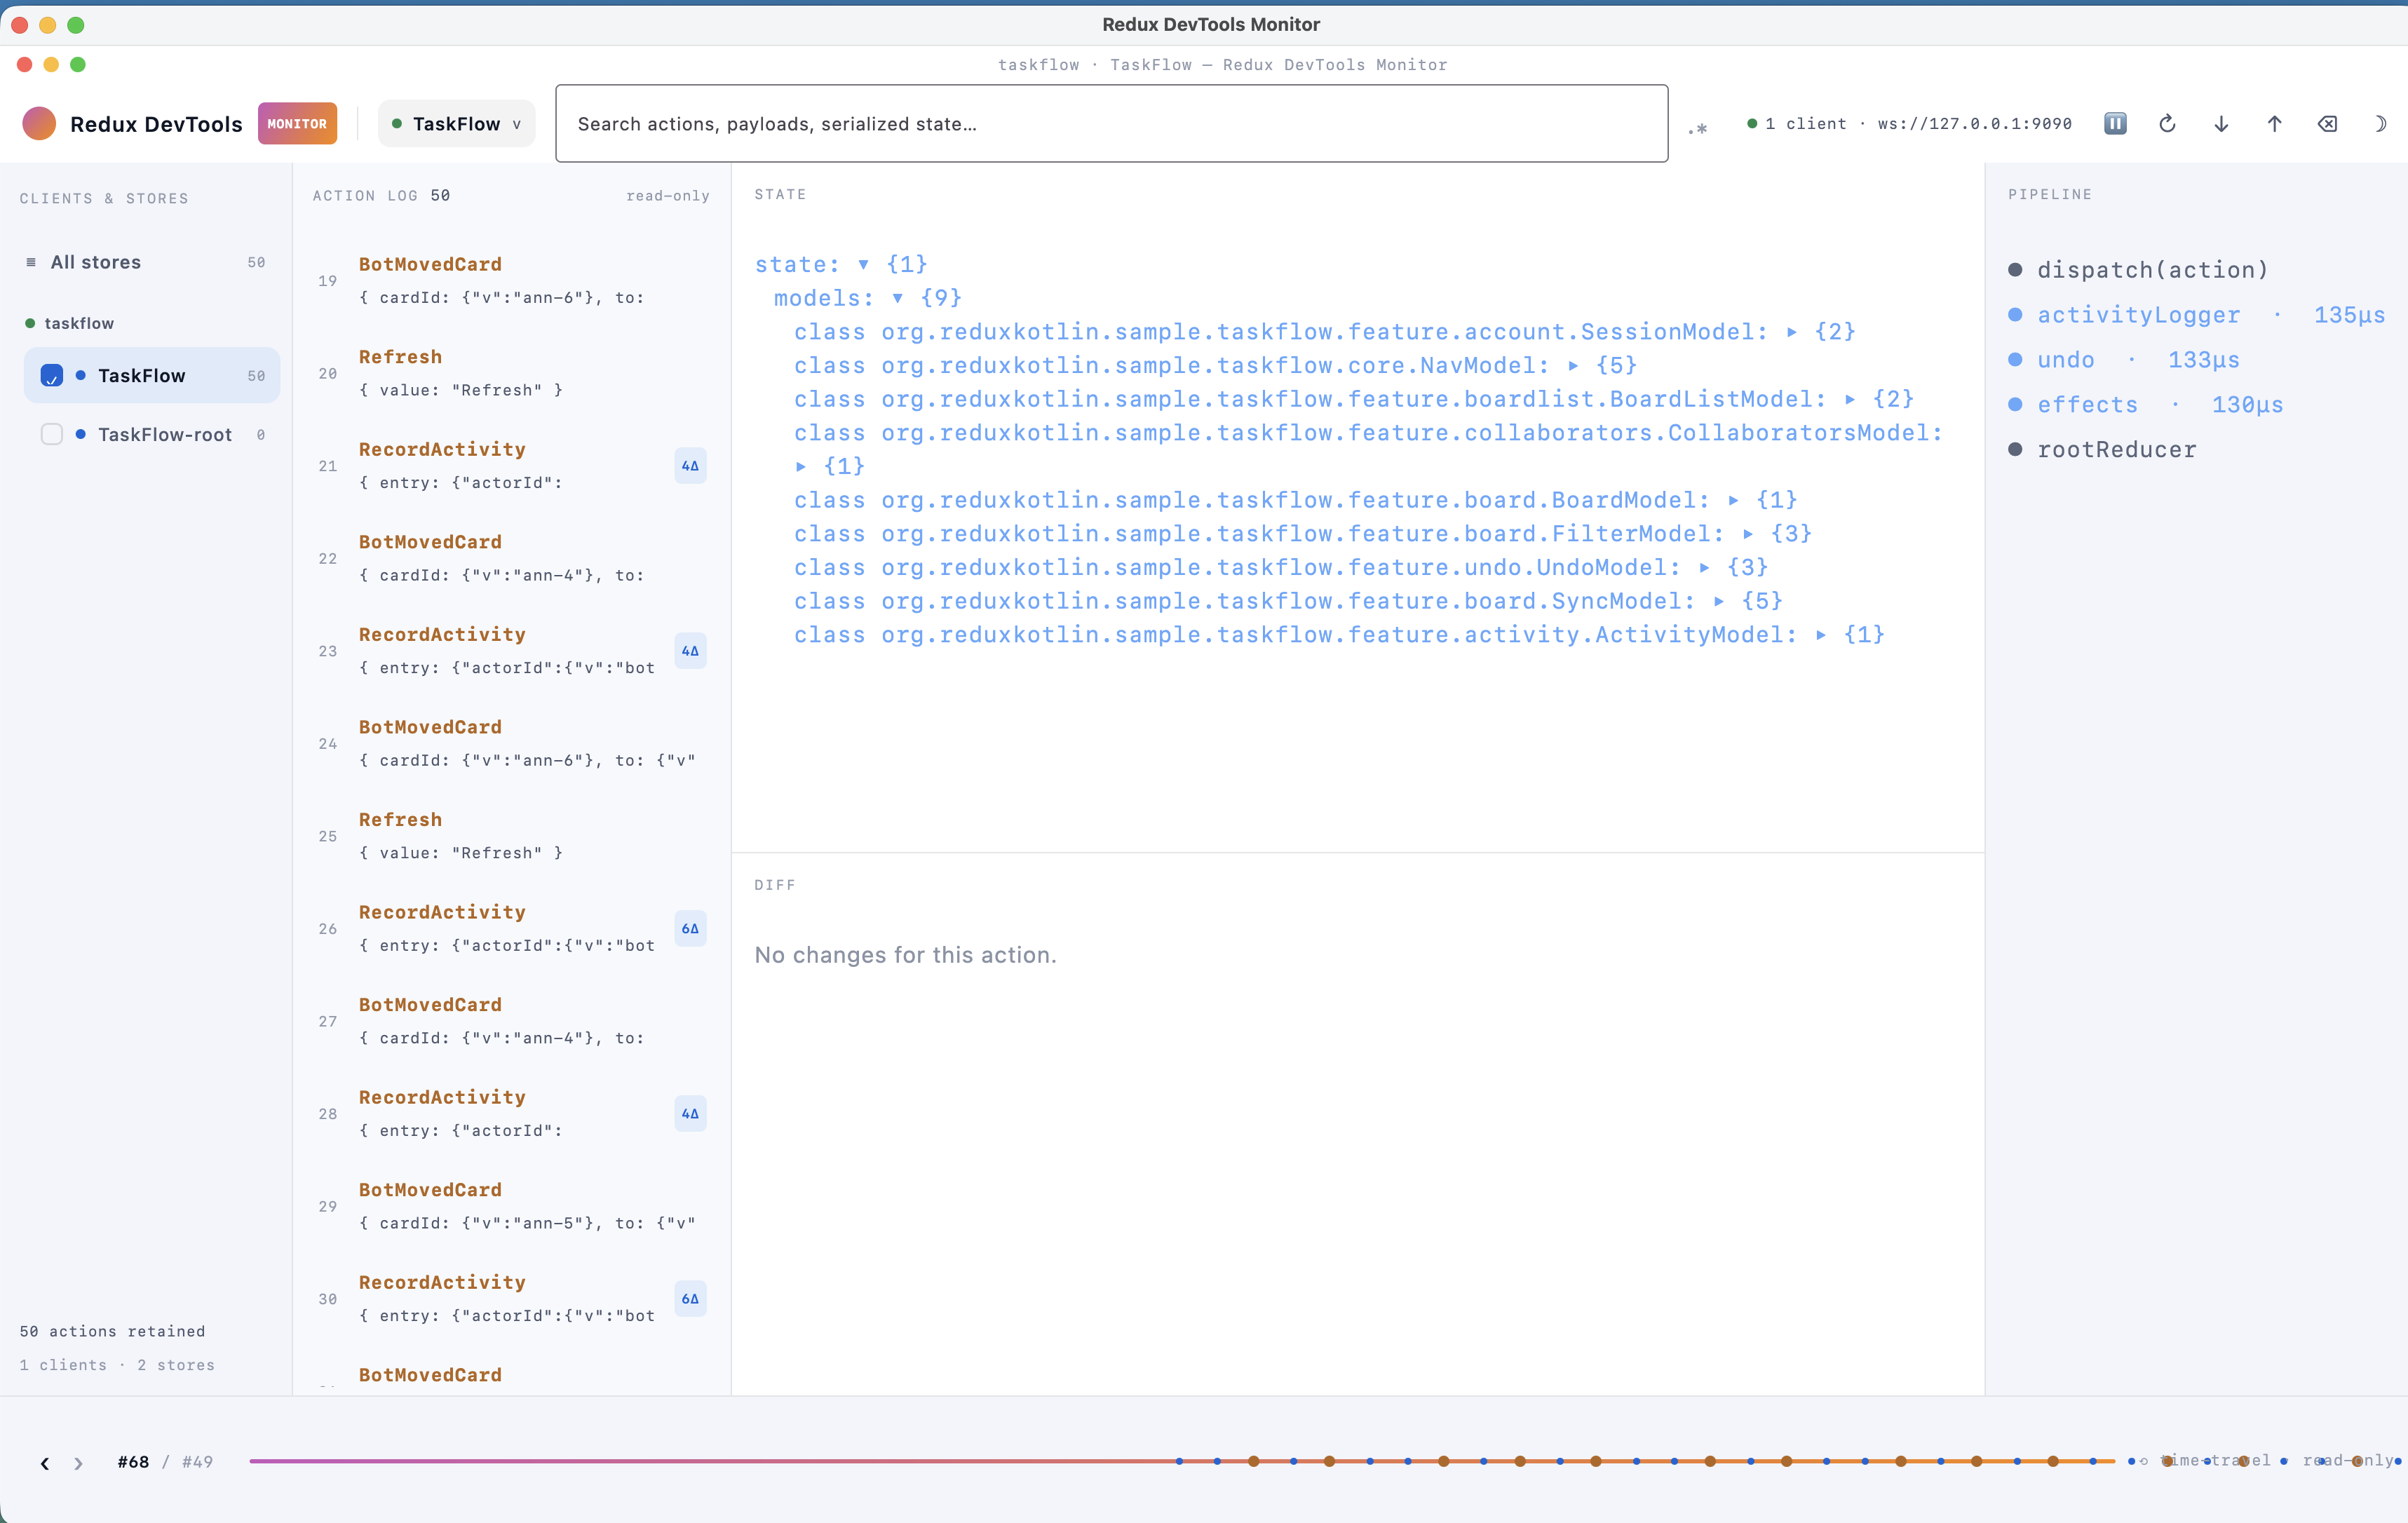Step forward with the timeline right chevron
This screenshot has width=2408, height=1523.
(x=78, y=1463)
